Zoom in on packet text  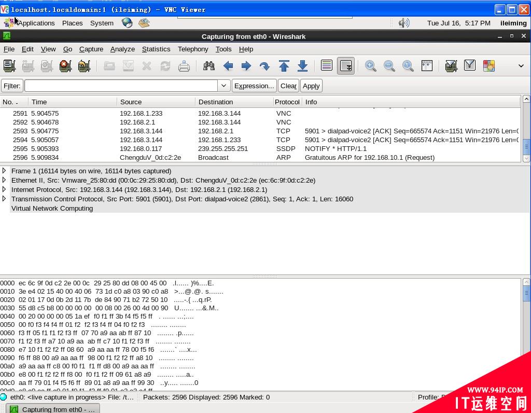(x=370, y=65)
